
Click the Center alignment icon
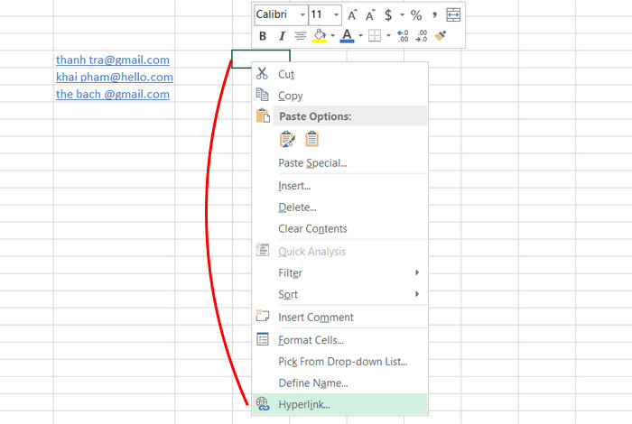coord(301,36)
